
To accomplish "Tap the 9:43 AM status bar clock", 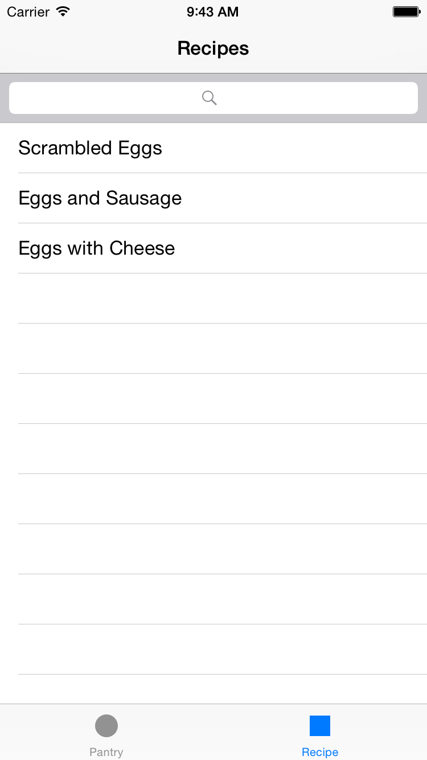I will 212,12.
